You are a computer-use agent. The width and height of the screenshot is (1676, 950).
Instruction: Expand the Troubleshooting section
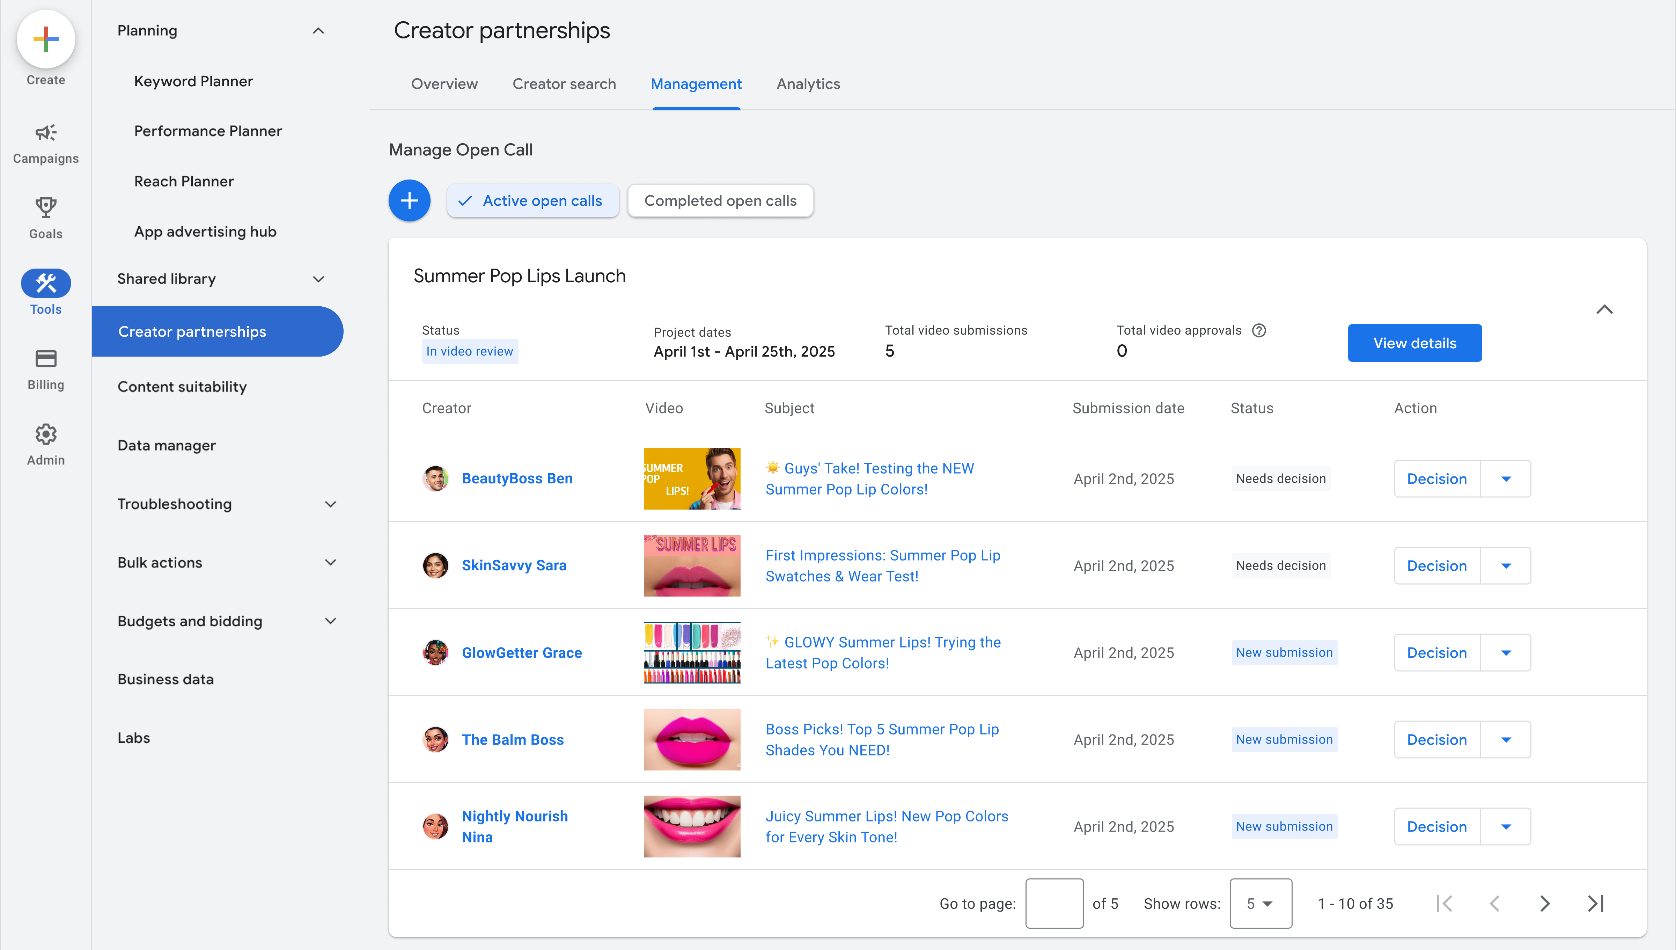[331, 504]
